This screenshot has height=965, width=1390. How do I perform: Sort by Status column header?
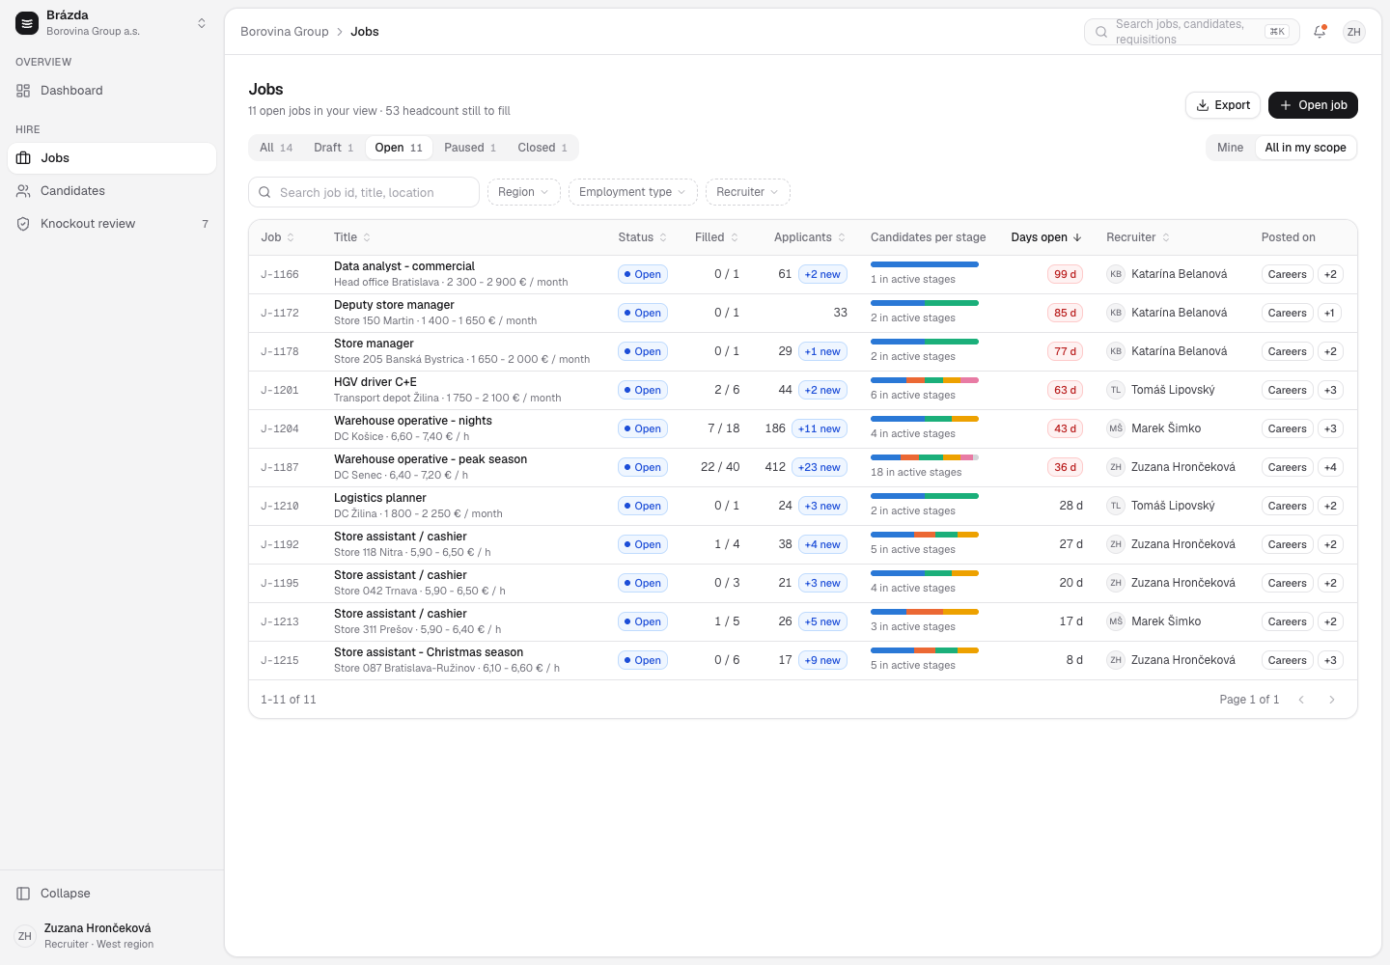point(642,237)
